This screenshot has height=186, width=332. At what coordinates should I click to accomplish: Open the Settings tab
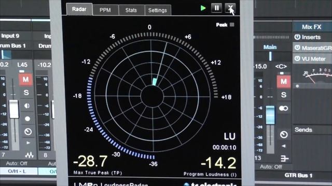click(x=158, y=10)
